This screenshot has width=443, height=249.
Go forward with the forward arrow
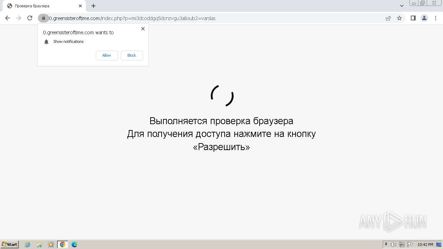point(19,18)
